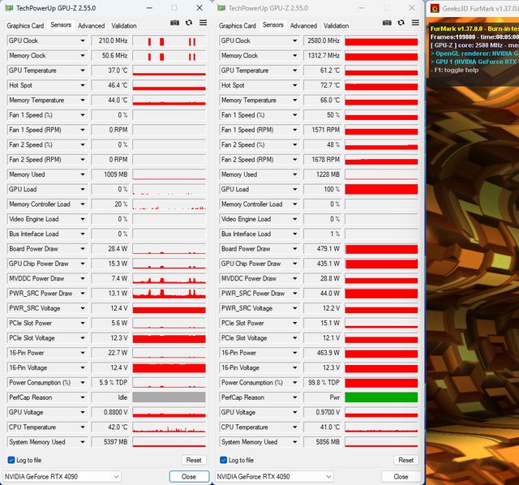Open the hamburger menu in left GPU-Z window

(201, 24)
